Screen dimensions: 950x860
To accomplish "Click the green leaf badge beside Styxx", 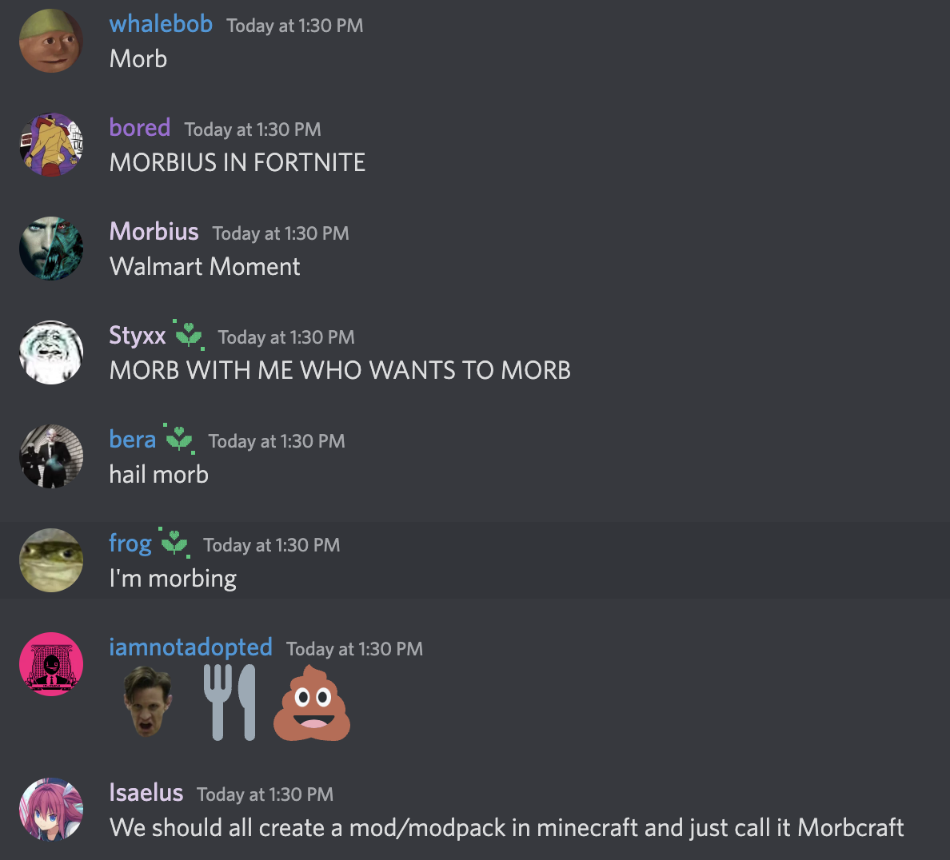I will point(189,335).
